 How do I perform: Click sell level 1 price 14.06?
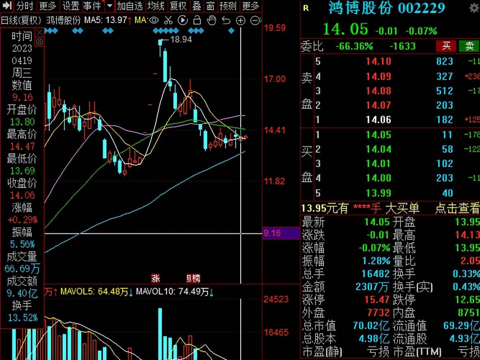click(379, 120)
